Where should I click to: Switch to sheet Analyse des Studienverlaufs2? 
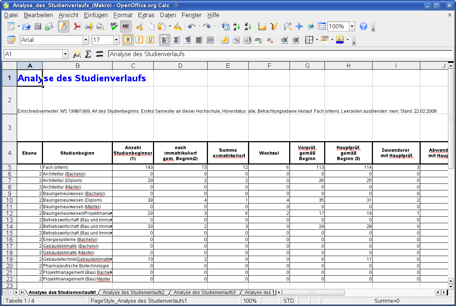click(134, 293)
